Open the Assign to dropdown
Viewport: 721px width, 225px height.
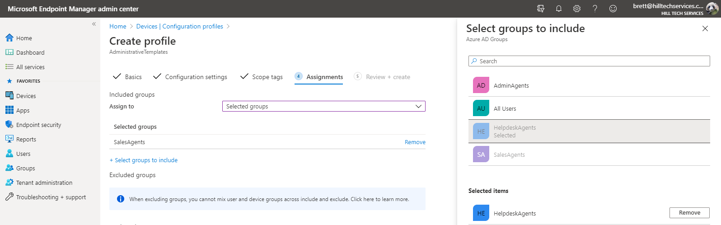coord(324,106)
